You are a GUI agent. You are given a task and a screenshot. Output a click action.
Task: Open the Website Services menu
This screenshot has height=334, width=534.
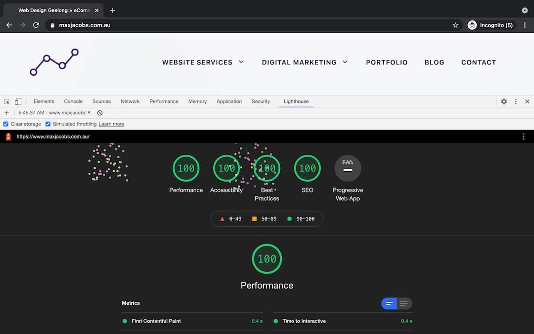click(197, 62)
